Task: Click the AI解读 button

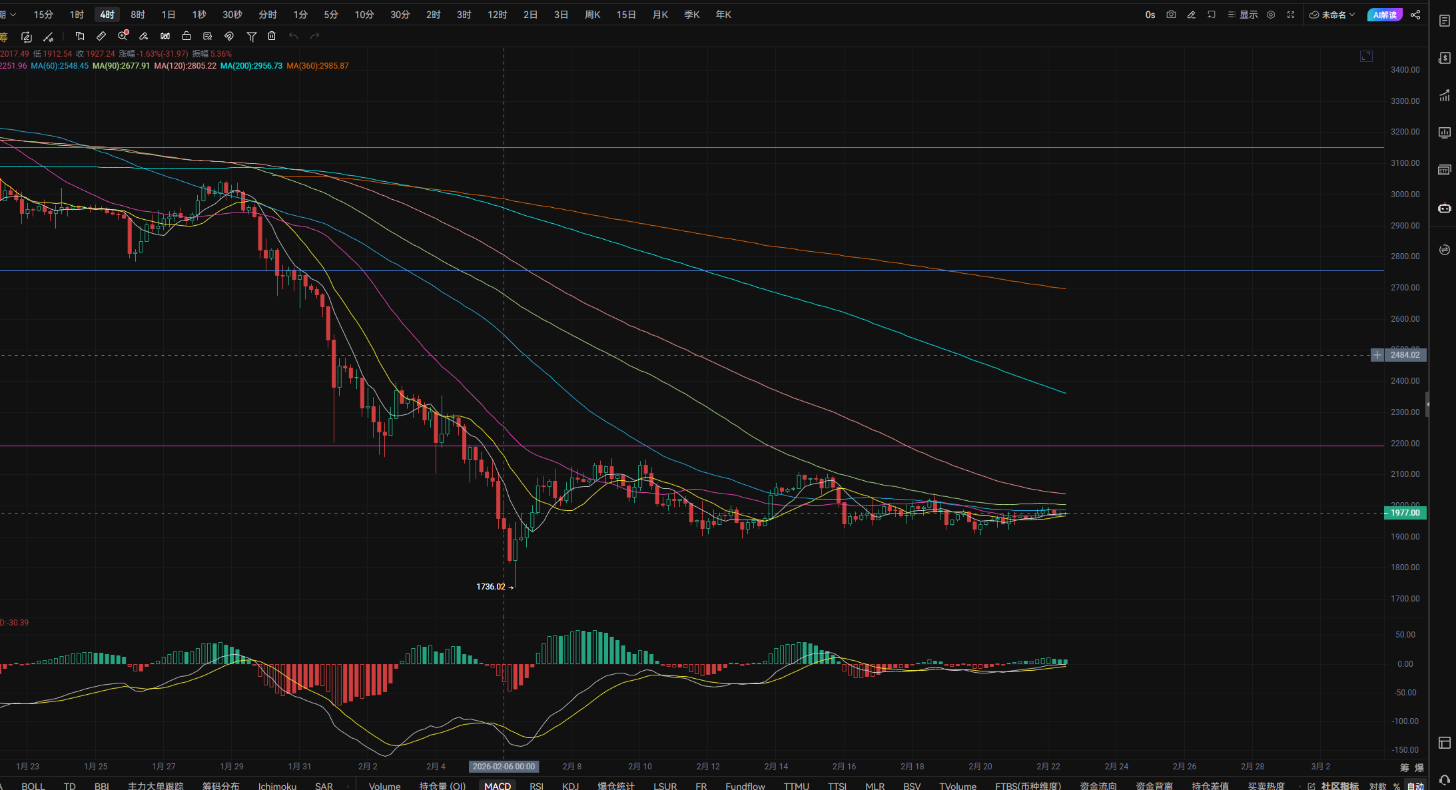Action: click(x=1385, y=15)
